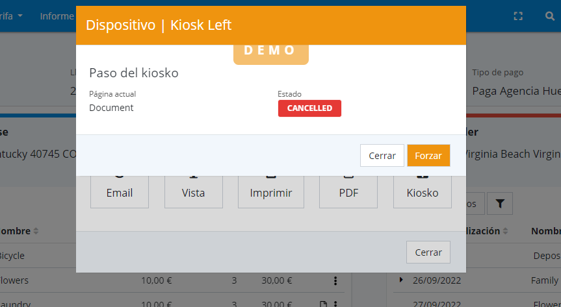Click Cerrar next to Forzar
Image resolution: width=561 pixels, height=307 pixels.
coord(382,156)
